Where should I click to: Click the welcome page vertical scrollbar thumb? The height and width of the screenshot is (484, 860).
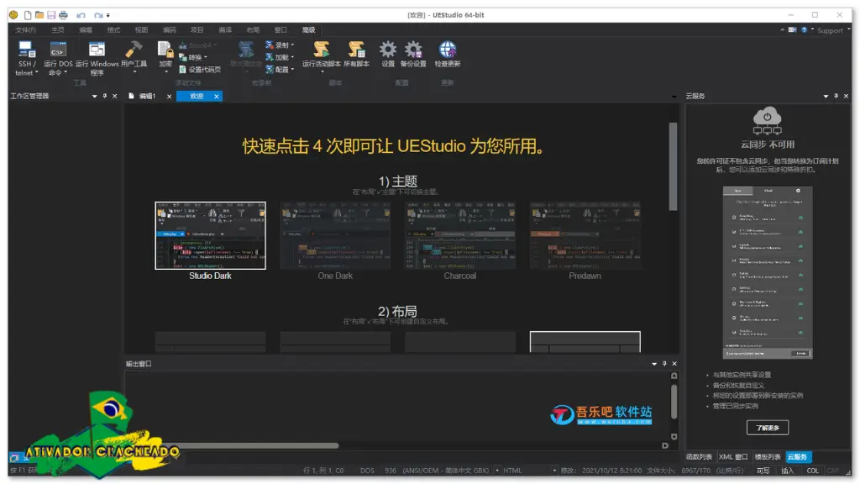tap(673, 166)
